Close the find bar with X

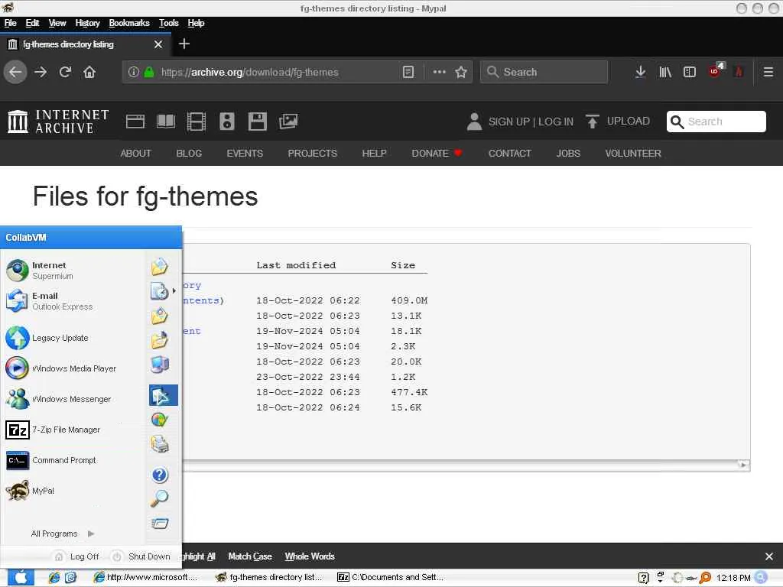click(769, 556)
